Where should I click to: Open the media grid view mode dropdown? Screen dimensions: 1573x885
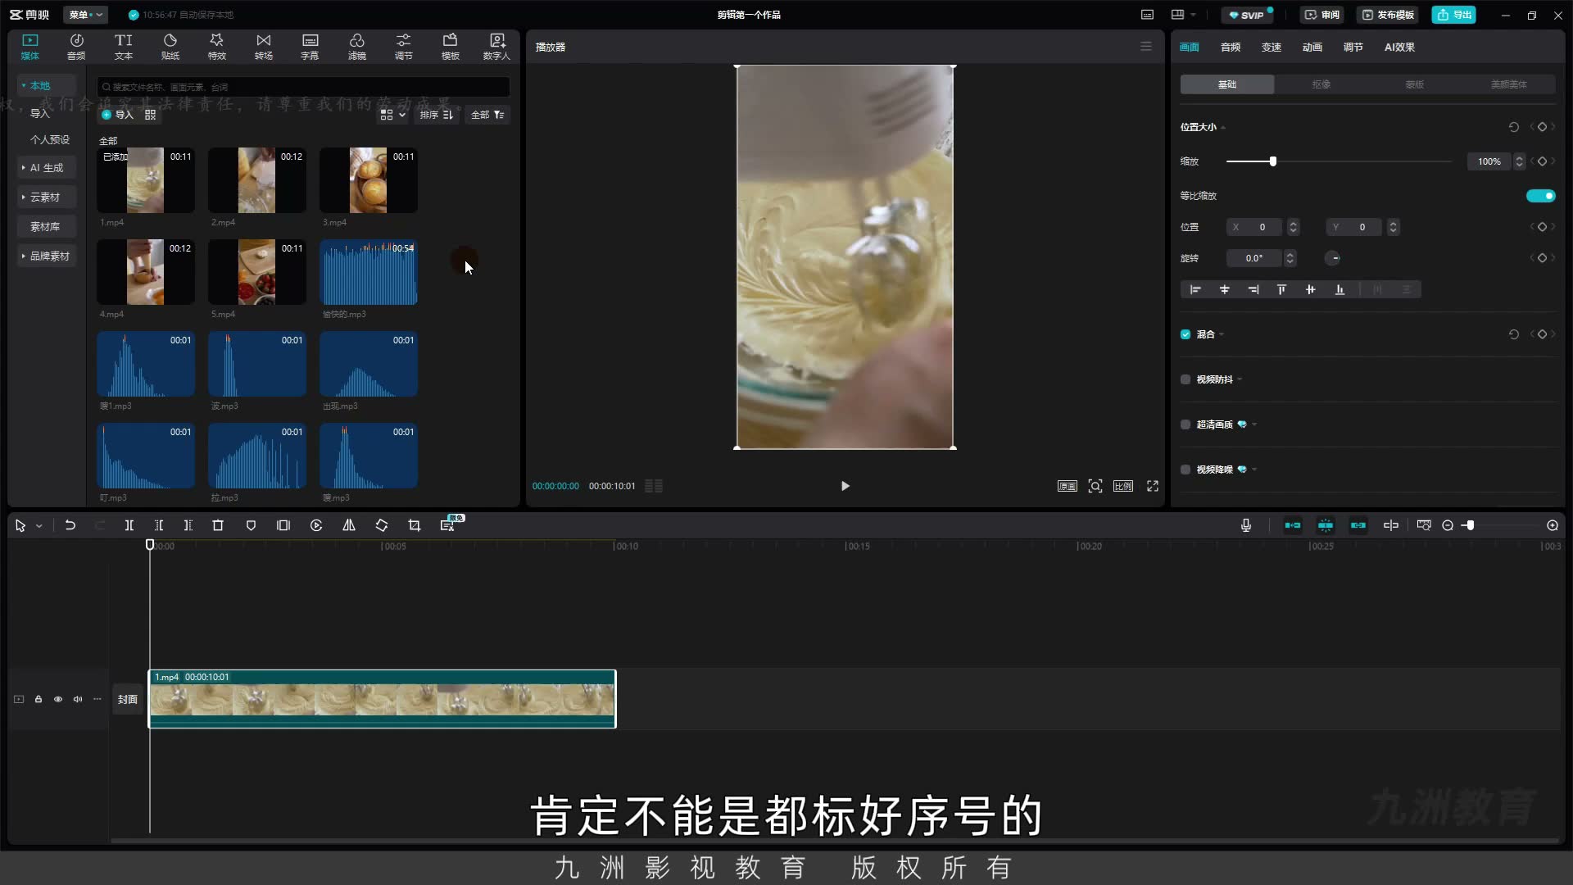392,115
